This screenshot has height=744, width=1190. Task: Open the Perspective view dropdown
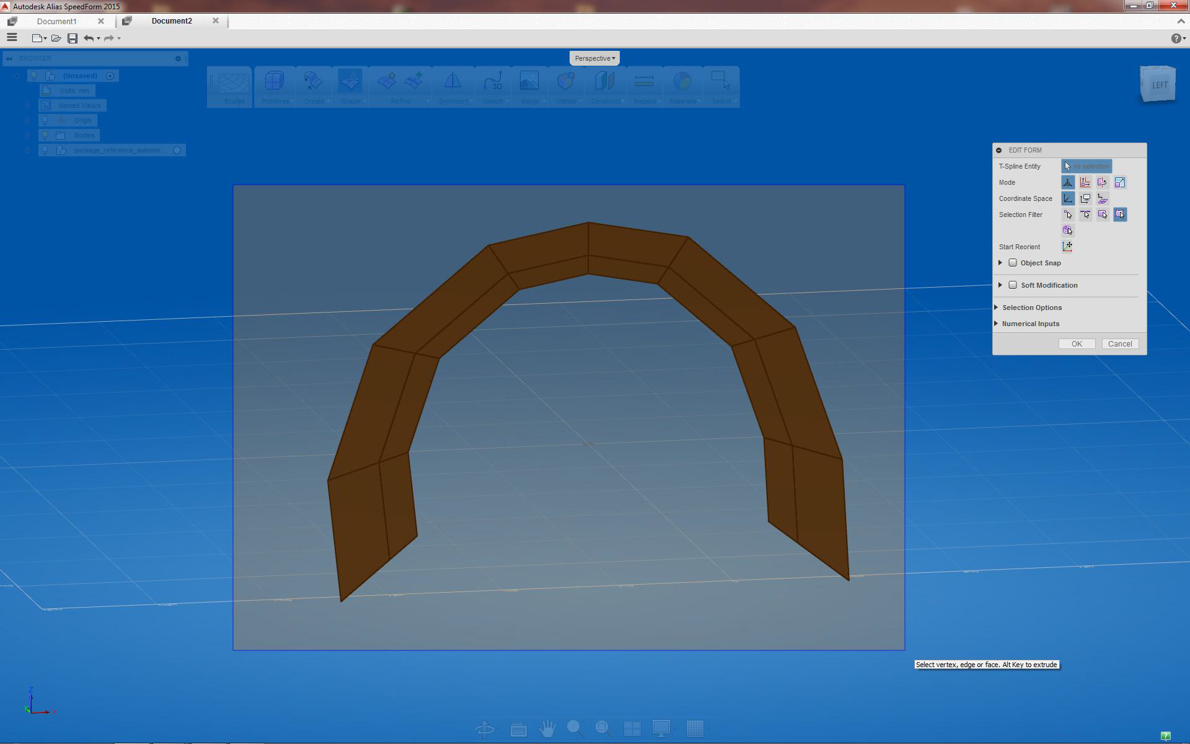pos(594,58)
